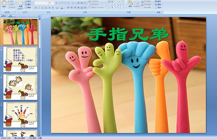217x139 pixels.
Task: Select the right block arrow shape
Action: [120, 5]
